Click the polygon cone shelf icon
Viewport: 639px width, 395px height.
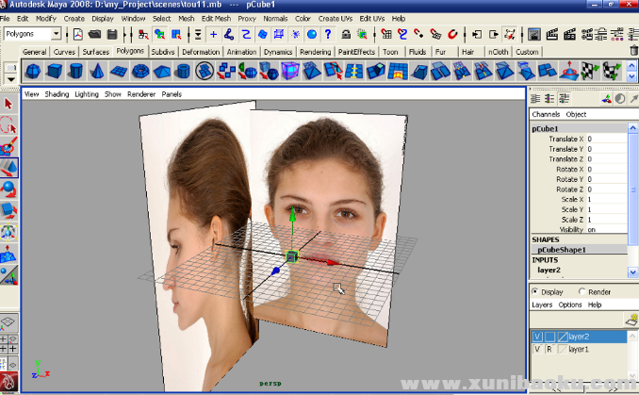[x=98, y=71]
